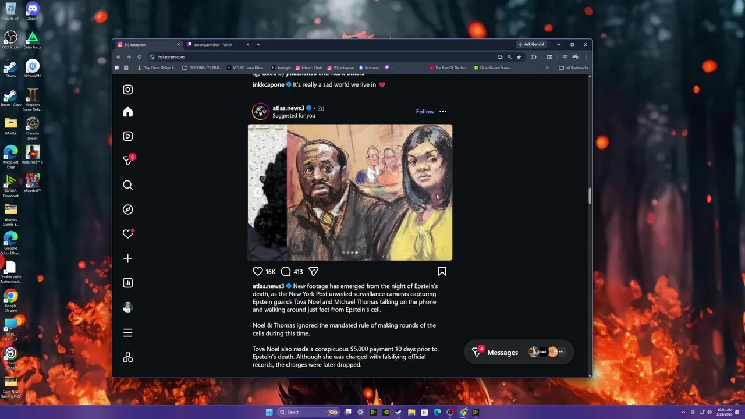745x419 pixels.
Task: Open PERSONALITY TRAI... bookmark folder
Action: [202, 68]
